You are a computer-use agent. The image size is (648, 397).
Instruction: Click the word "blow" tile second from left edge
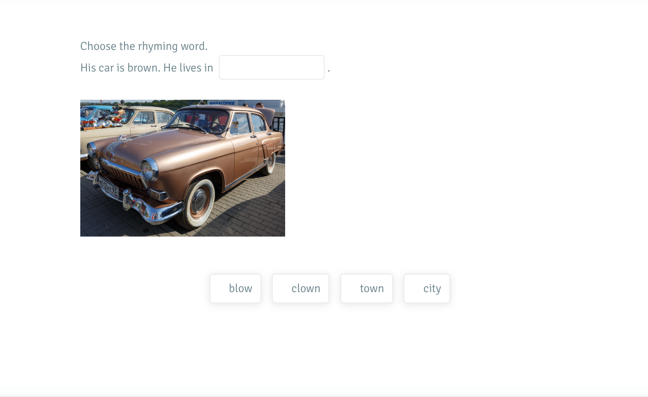tap(235, 288)
